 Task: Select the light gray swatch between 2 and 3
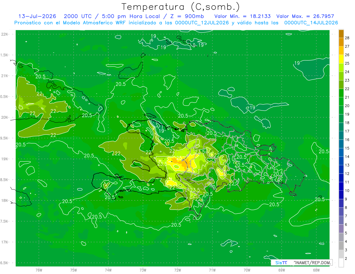[341, 254]
